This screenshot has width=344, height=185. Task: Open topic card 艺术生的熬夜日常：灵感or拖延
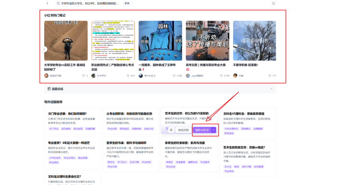[248, 159]
